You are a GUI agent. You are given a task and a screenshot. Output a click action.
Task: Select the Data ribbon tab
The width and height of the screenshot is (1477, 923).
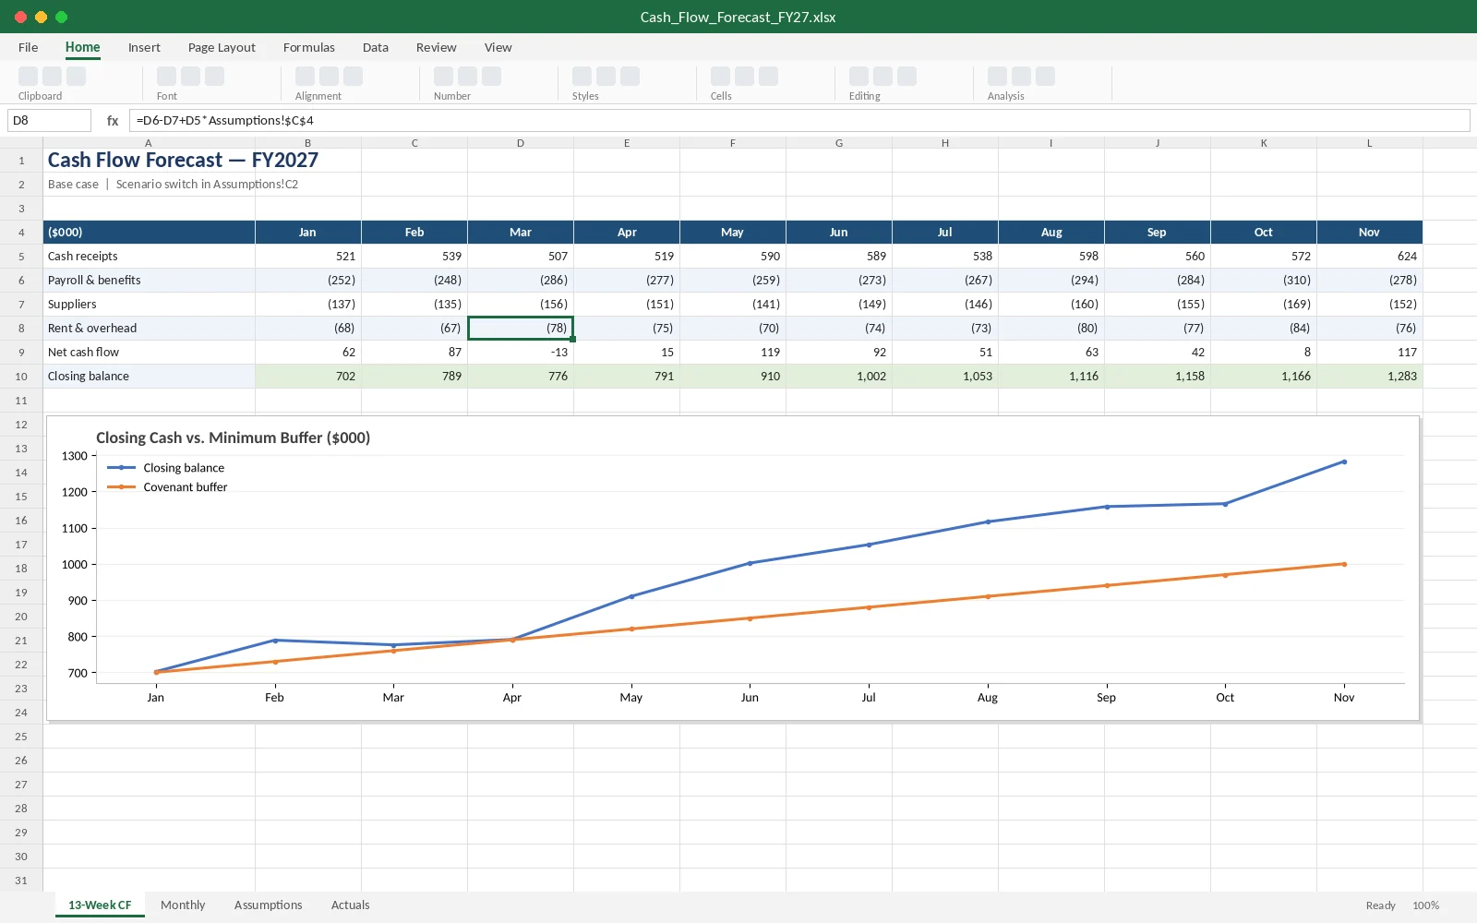[376, 47]
